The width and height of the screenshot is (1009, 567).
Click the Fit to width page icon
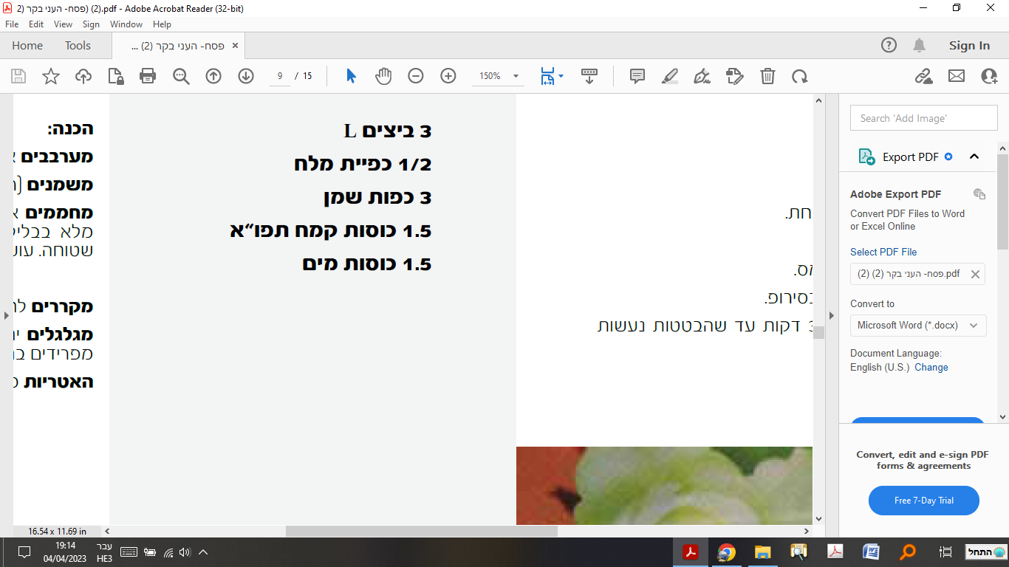[x=547, y=76]
